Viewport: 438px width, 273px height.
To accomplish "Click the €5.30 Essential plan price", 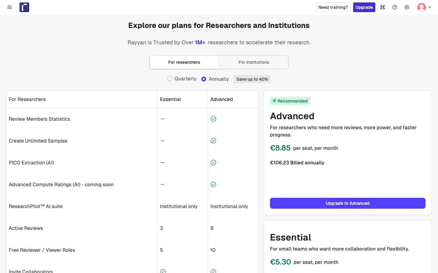I will tap(280, 262).
